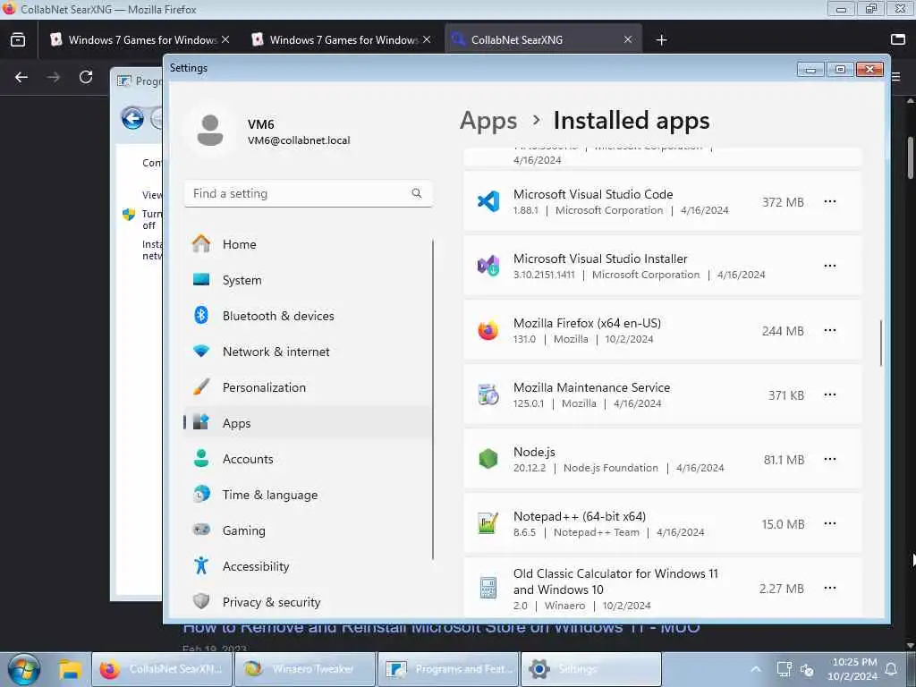Click the search magnifier icon in Settings

click(x=417, y=193)
